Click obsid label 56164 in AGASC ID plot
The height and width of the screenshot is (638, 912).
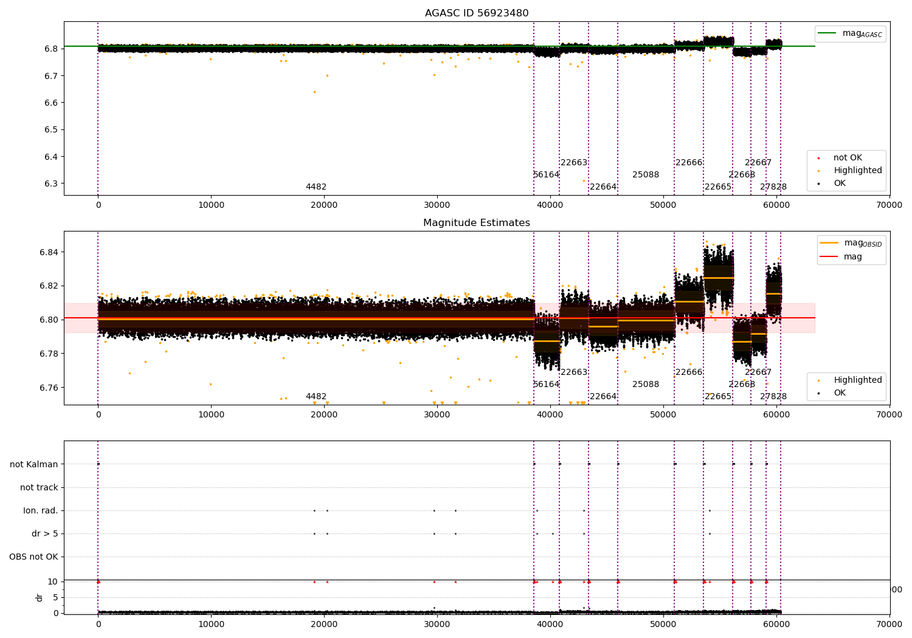point(546,175)
